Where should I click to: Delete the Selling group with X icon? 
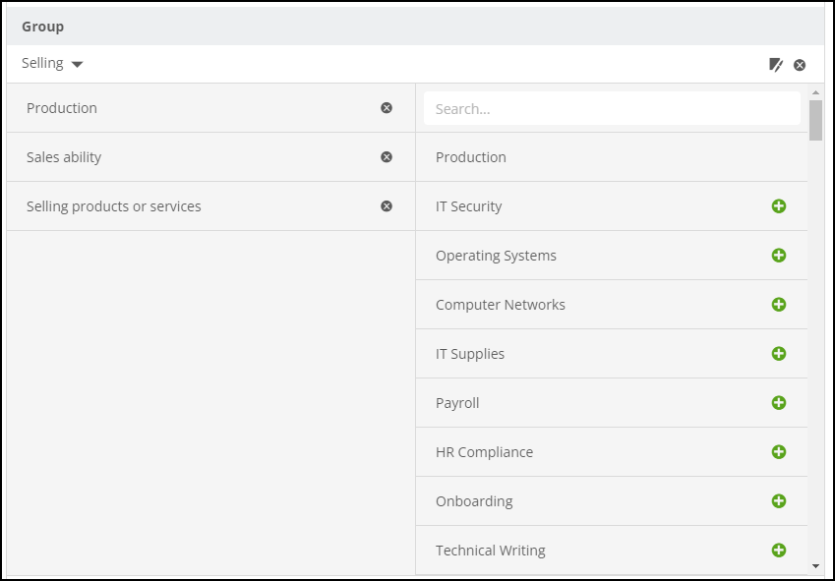[x=800, y=65]
